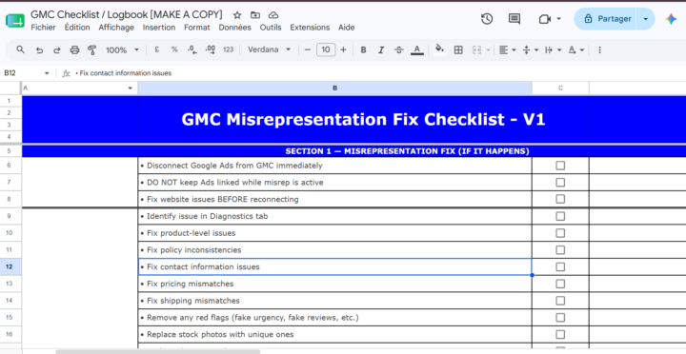Open fill color paint bucket
686x354 pixels.
coord(439,49)
